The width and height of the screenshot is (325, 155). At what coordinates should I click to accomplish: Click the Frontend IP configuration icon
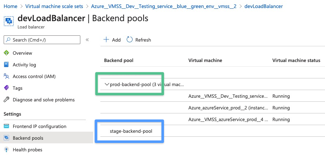coord(7,126)
